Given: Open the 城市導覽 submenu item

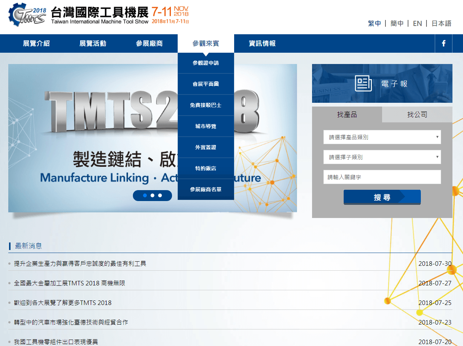Looking at the screenshot, I should pos(206,126).
